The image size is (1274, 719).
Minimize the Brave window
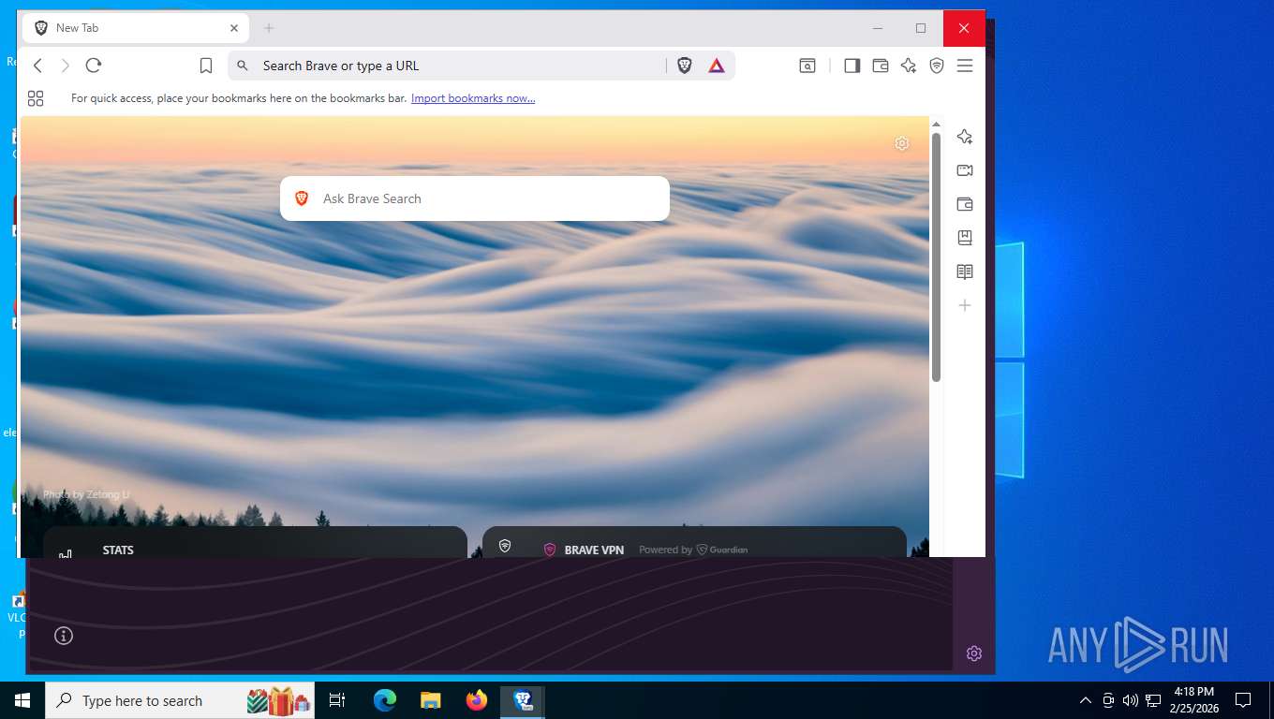click(x=878, y=28)
